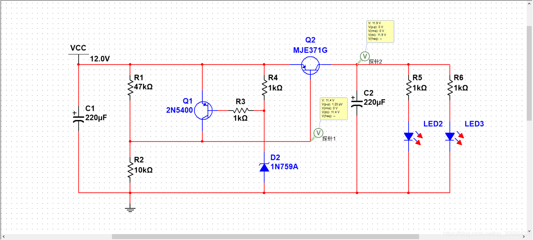The height and width of the screenshot is (240, 533).
Task: Click the 'MJE371G' part label
Action: click(x=310, y=50)
